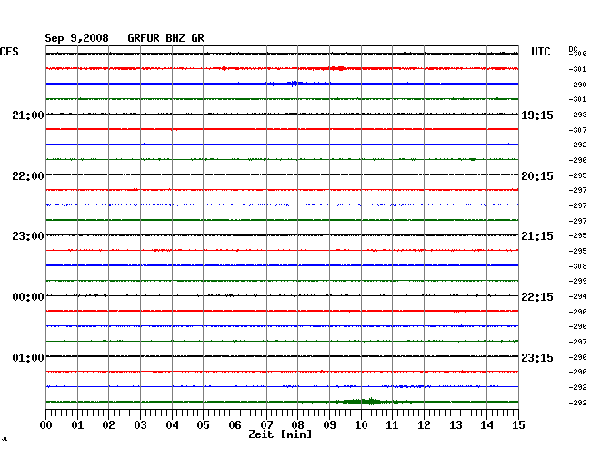Click minute axis tick label 01
The image size is (591, 449).
(x=77, y=425)
